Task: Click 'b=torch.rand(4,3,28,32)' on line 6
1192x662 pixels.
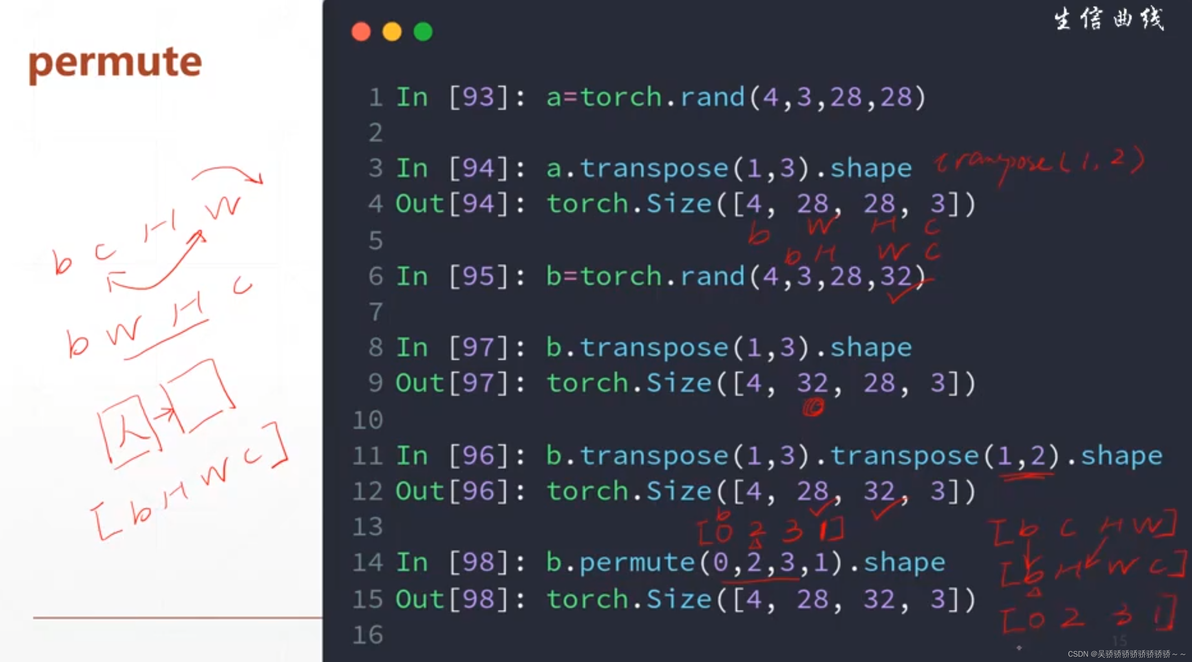Action: [736, 277]
